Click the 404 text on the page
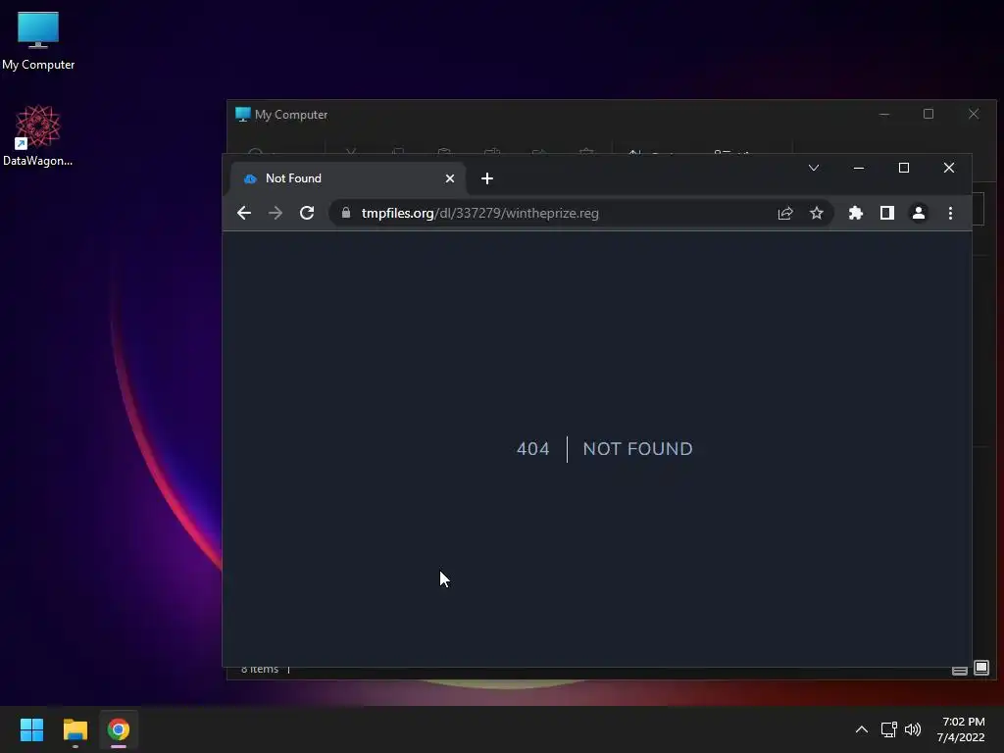The height and width of the screenshot is (753, 1004). pyautogui.click(x=532, y=449)
